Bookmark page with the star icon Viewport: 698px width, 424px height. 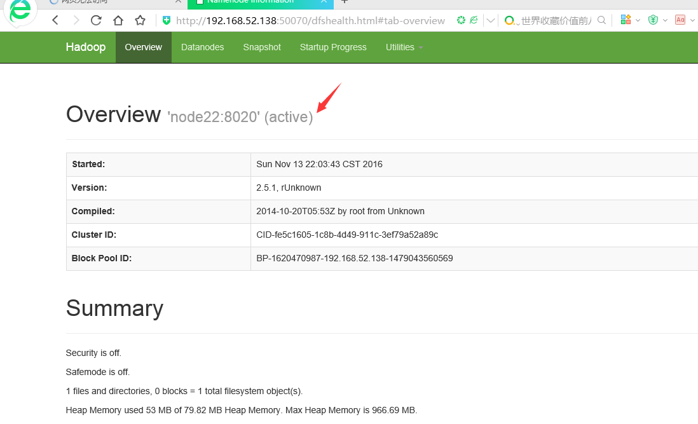pos(140,20)
